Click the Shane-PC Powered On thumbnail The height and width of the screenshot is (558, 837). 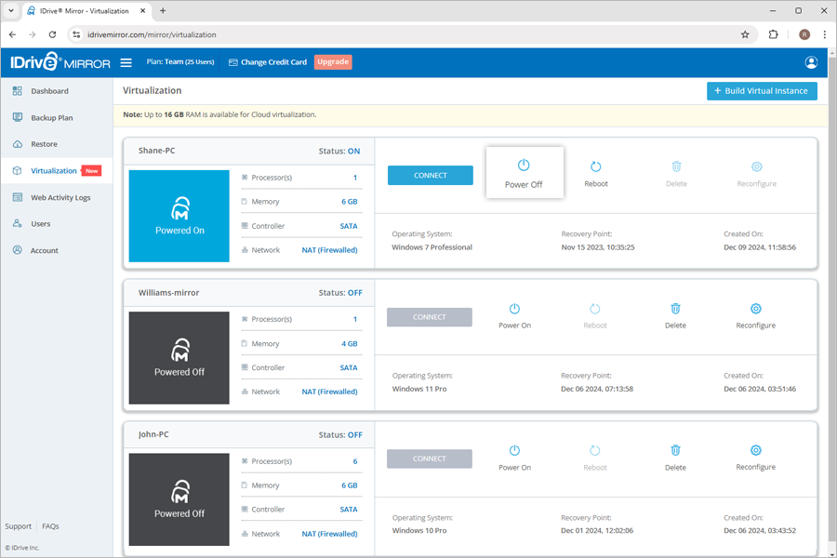point(179,216)
